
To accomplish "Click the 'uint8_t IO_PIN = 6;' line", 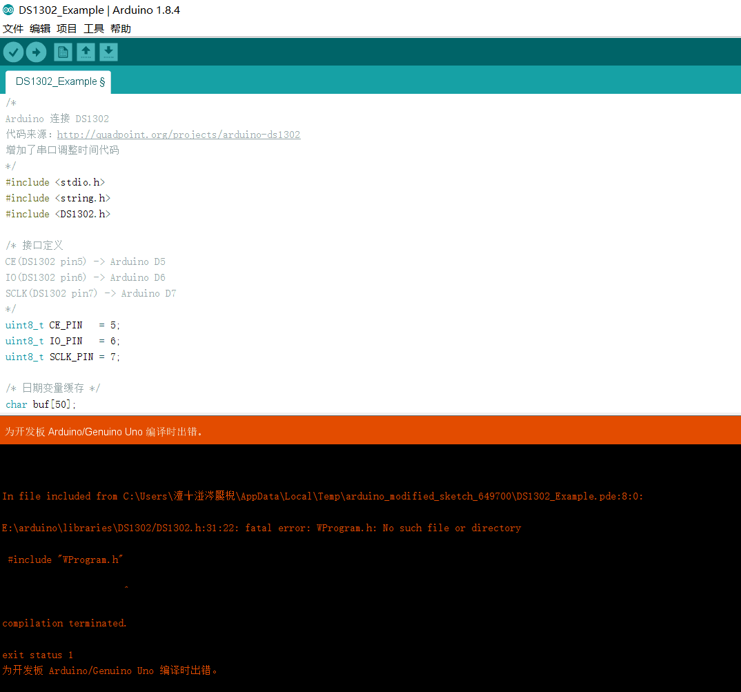I will 63,342.
